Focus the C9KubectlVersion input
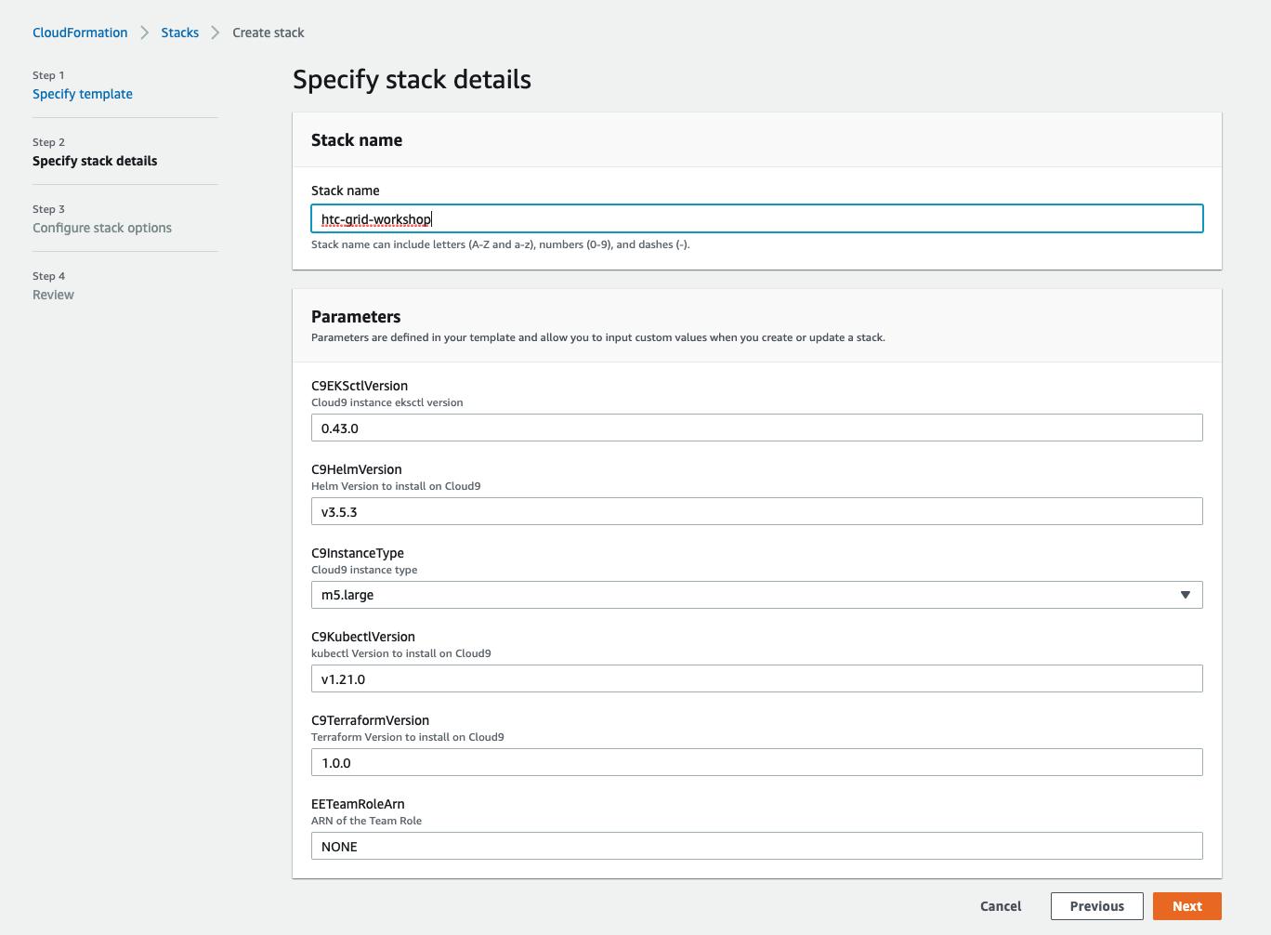Image resolution: width=1271 pixels, height=935 pixels. tap(756, 679)
